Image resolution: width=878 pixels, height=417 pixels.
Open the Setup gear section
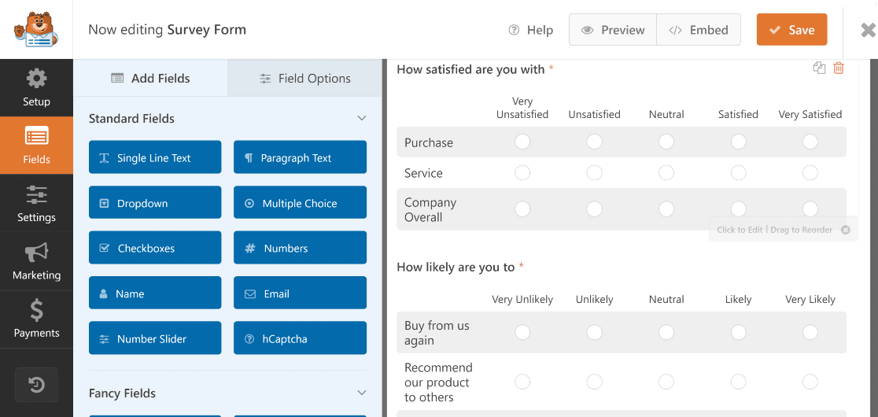(36, 87)
